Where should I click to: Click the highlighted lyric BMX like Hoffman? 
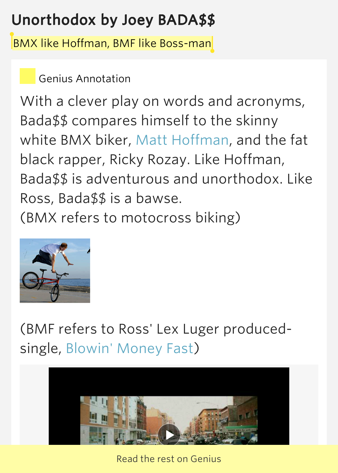[61, 43]
